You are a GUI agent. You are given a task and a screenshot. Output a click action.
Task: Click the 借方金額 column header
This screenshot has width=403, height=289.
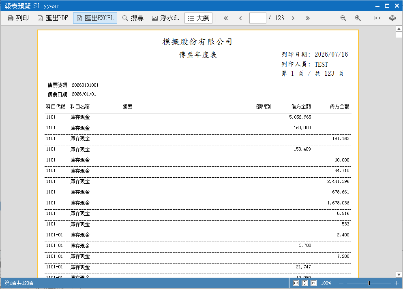pyautogui.click(x=301, y=106)
